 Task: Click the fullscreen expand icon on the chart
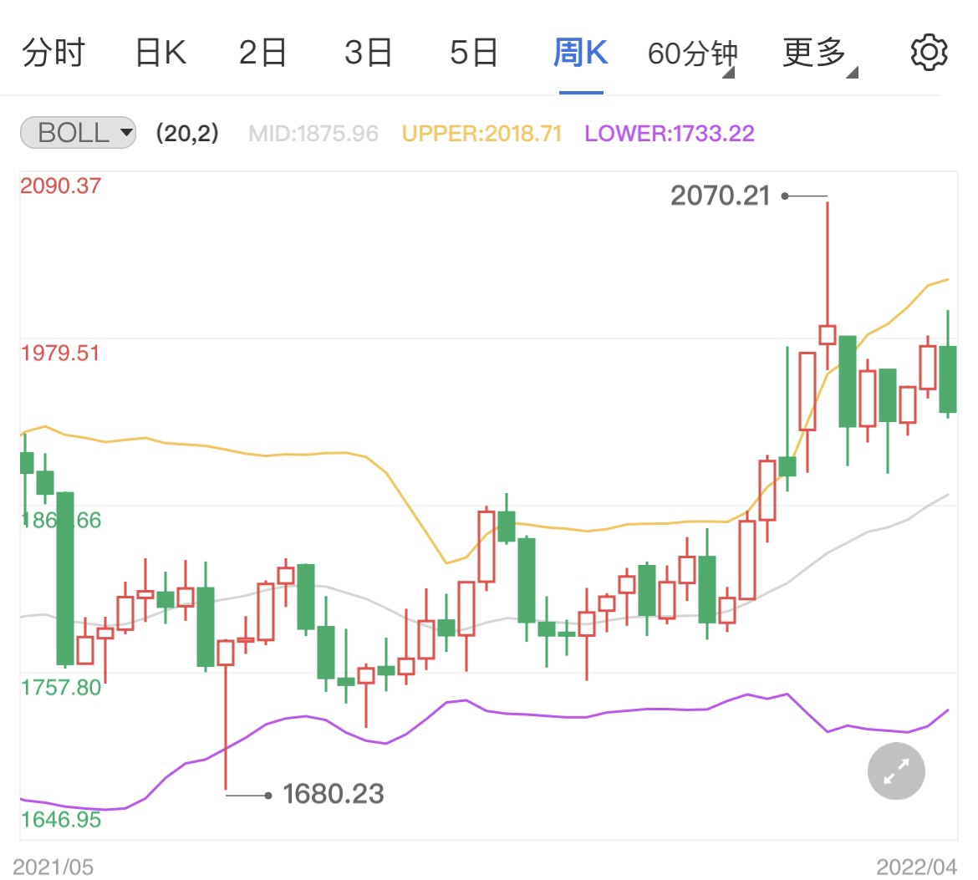[895, 771]
